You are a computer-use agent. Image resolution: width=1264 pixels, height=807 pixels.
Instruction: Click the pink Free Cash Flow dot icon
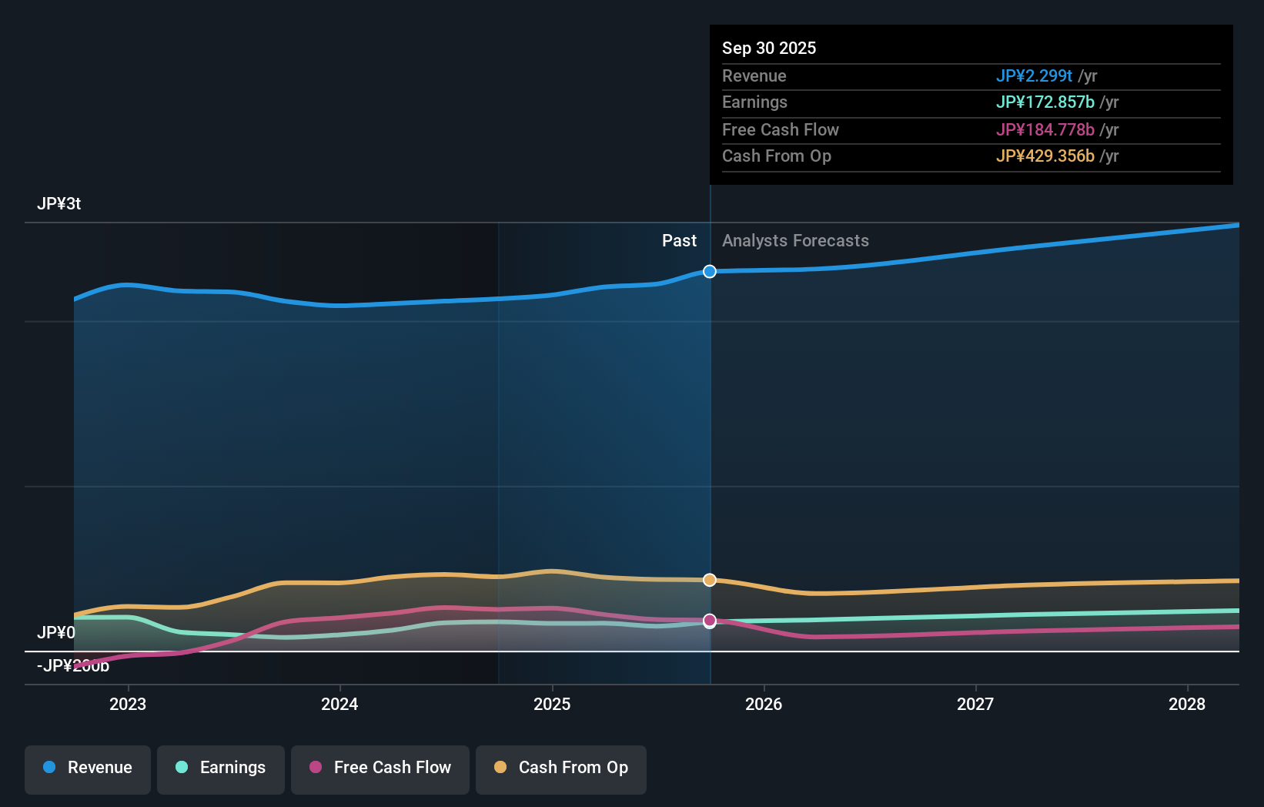coord(316,768)
